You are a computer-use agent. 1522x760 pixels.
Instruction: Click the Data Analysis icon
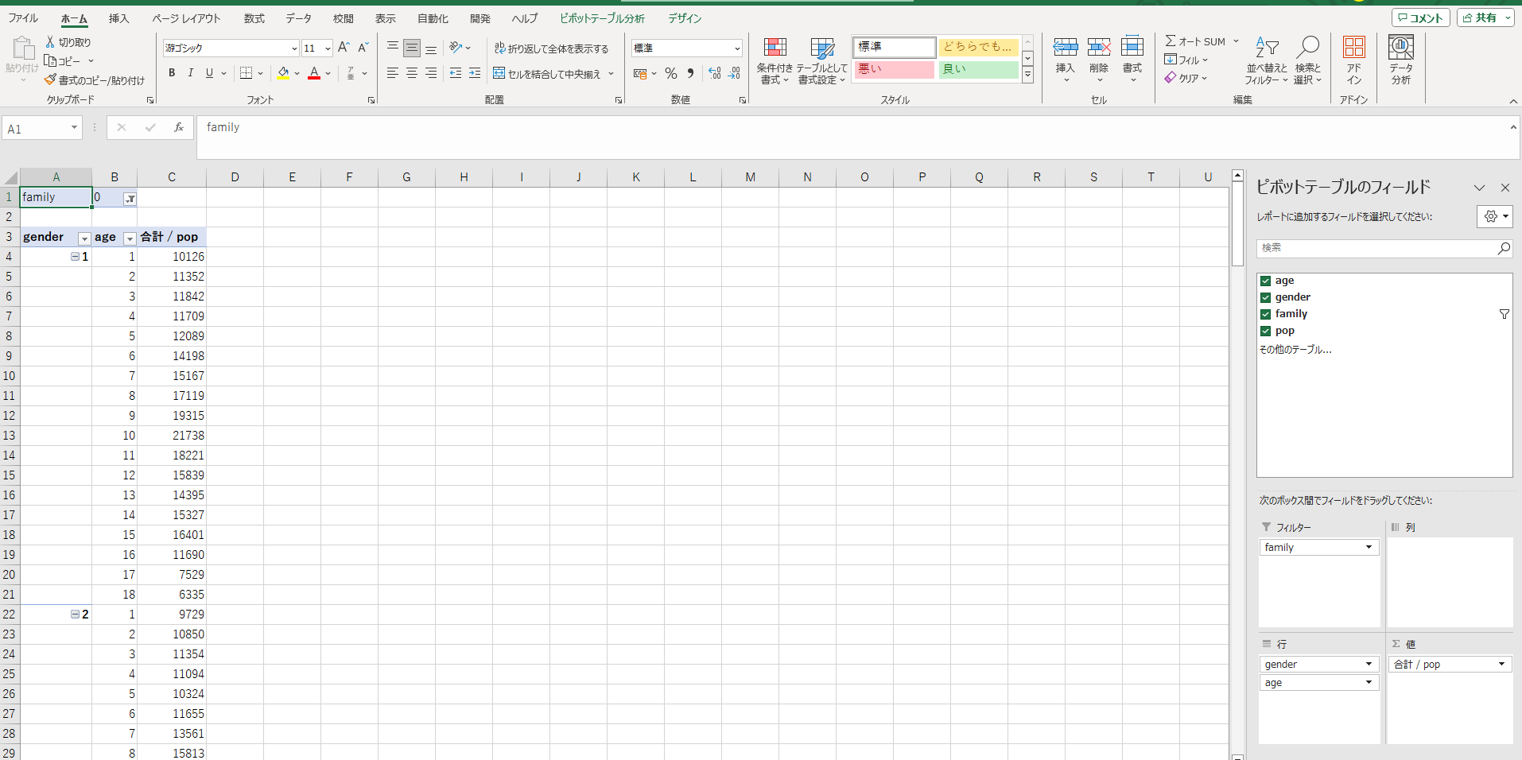coord(1400,60)
